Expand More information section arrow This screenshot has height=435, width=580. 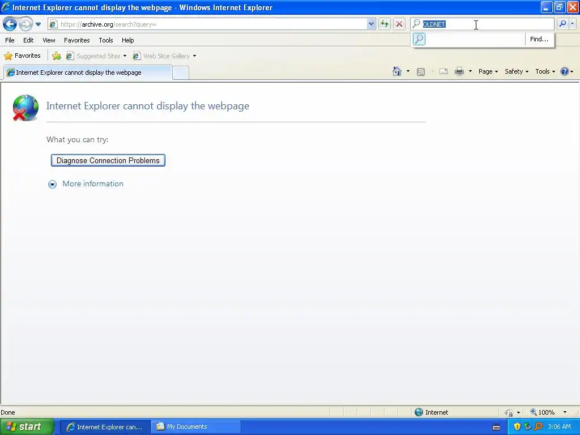[52, 184]
